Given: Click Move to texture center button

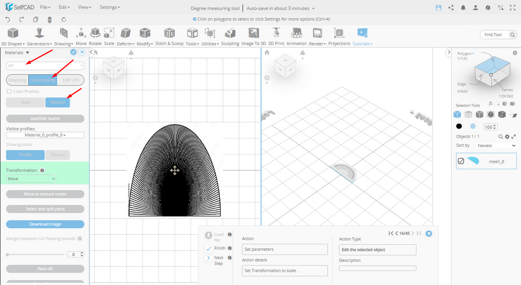Looking at the screenshot, I should click(x=45, y=194).
